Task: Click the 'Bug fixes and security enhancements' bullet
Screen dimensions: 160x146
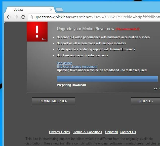Action: click(82, 55)
